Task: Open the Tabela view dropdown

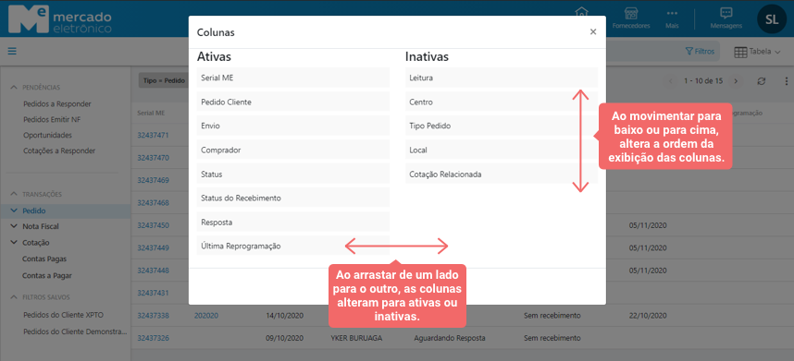Action: click(x=758, y=51)
